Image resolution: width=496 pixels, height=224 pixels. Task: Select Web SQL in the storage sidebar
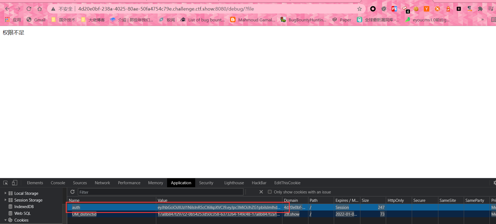pyautogui.click(x=22, y=213)
